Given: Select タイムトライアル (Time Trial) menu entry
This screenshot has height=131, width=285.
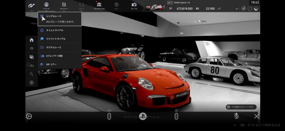Looking at the screenshot, I should 60,30.
